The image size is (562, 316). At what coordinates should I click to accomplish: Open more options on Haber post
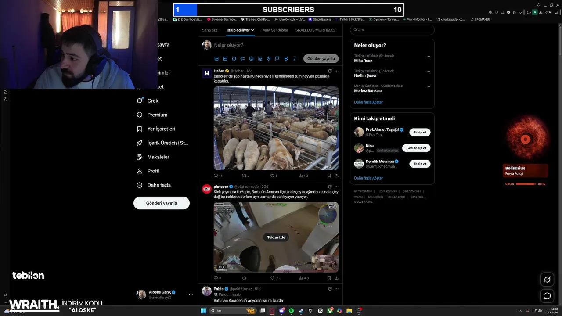coord(337,71)
